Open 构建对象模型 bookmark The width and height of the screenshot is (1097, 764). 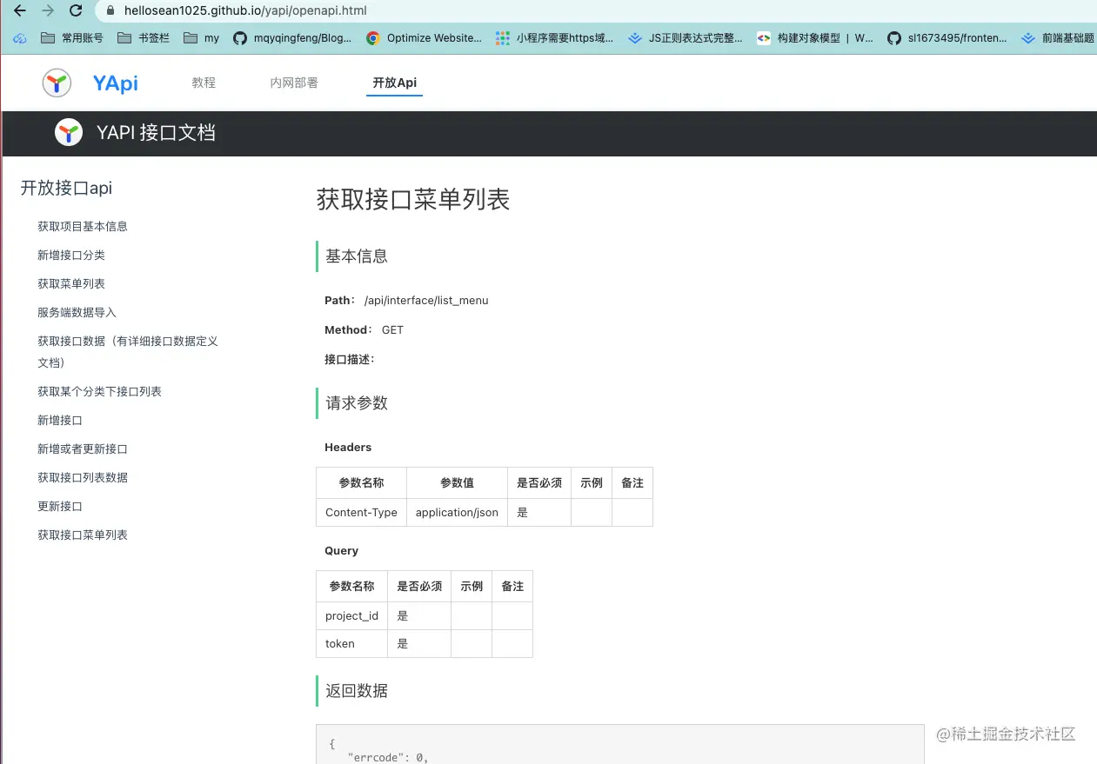(815, 38)
